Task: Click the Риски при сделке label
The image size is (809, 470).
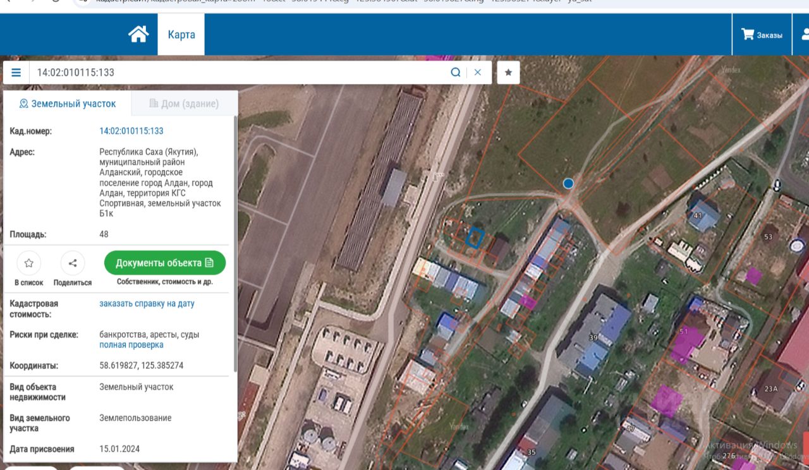Action: click(44, 335)
